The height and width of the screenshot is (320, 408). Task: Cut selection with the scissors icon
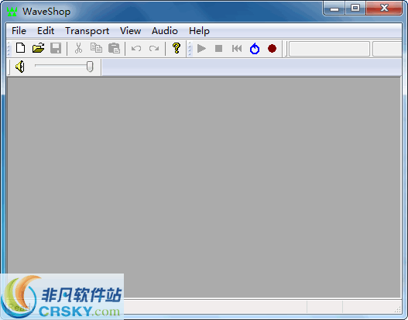coord(78,48)
